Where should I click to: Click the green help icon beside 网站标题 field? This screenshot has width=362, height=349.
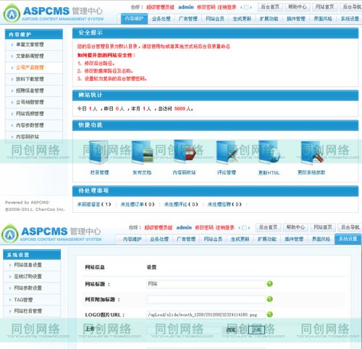(269, 284)
